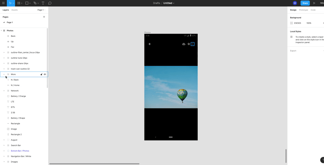Image resolution: width=324 pixels, height=165 pixels.
Task: Expand the Search Bar layer
Action: coord(4,145)
